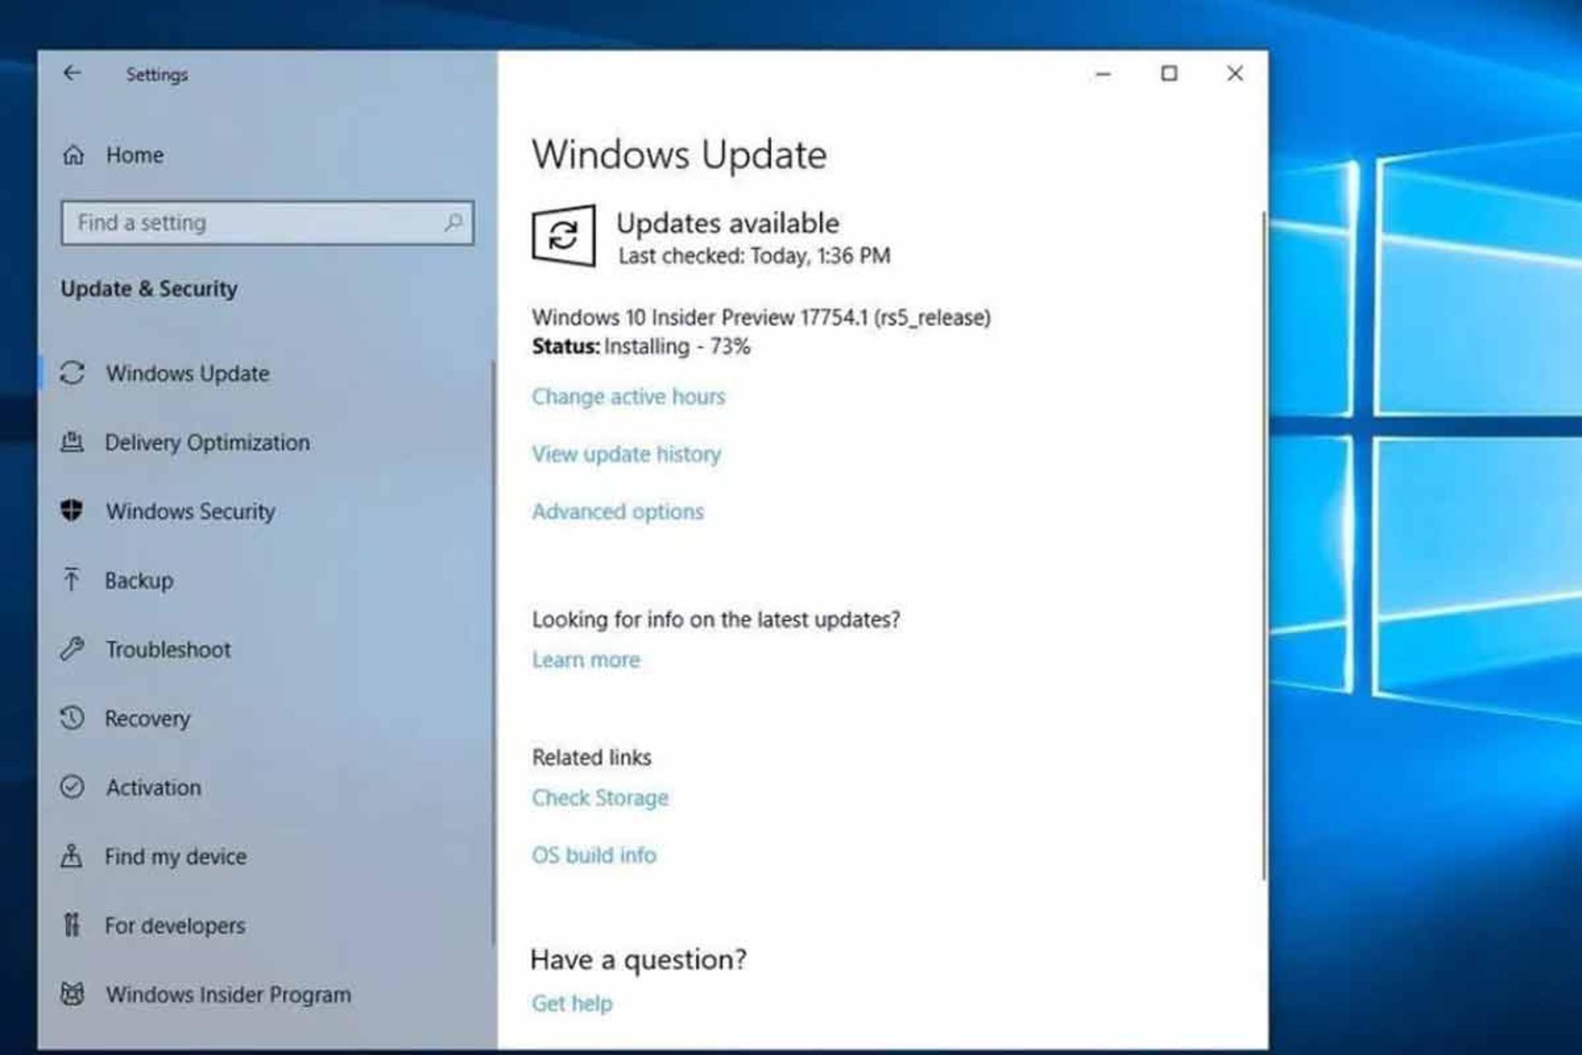Click the For developers tools icon

pyautogui.click(x=72, y=926)
